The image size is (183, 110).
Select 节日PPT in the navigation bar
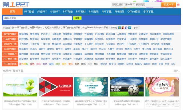[x=55, y=12]
